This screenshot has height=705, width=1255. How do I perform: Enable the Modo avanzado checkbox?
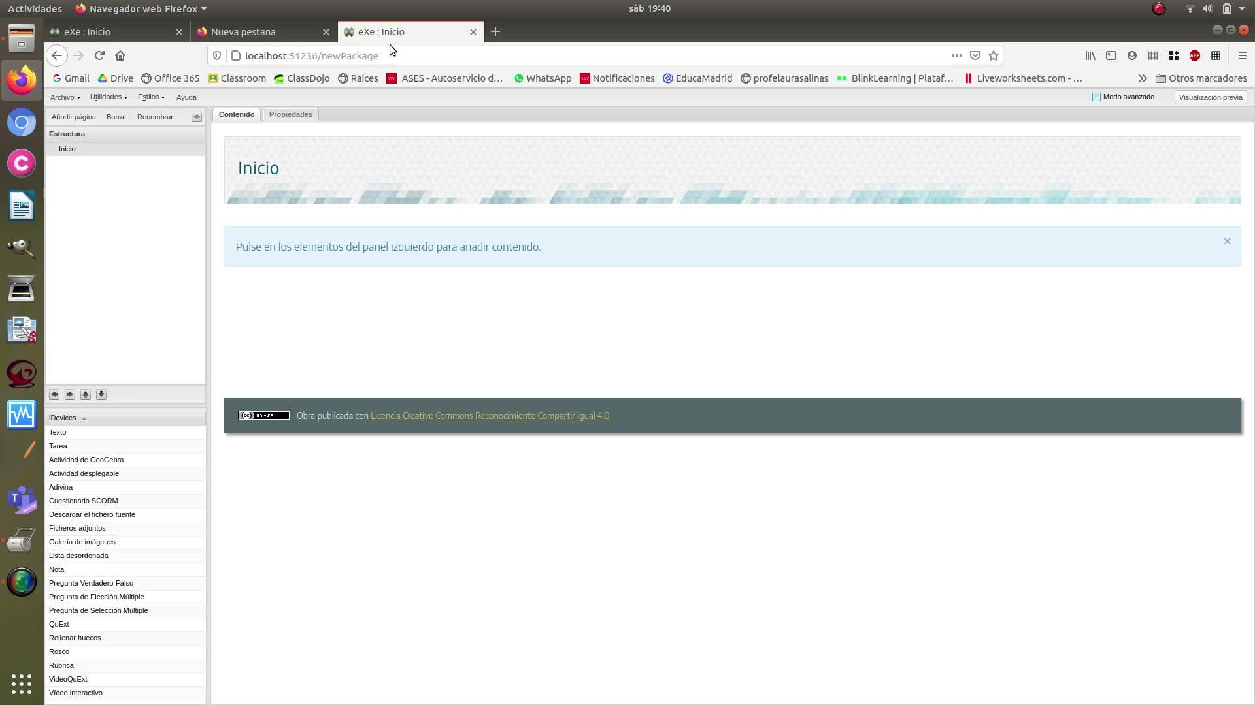tap(1096, 97)
